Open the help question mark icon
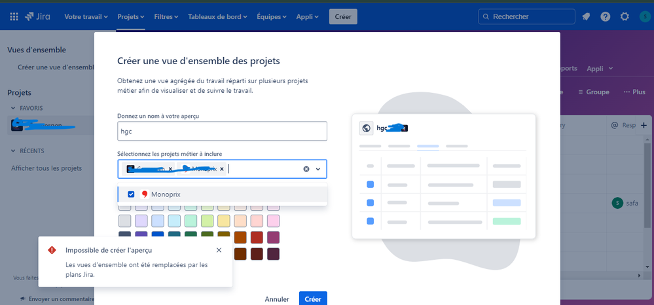Screen dimensions: 654x305 point(605,16)
